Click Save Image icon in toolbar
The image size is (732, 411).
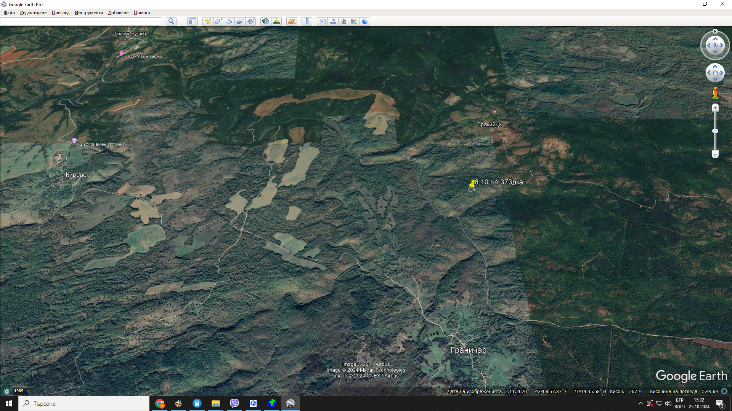pos(344,21)
